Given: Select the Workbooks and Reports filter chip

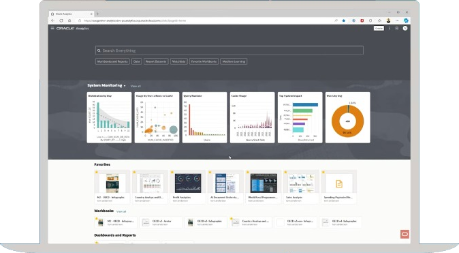Looking at the screenshot, I should tap(112, 61).
